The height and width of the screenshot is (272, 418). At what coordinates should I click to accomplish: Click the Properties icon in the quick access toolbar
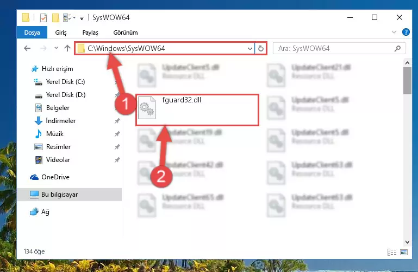[x=43, y=18]
